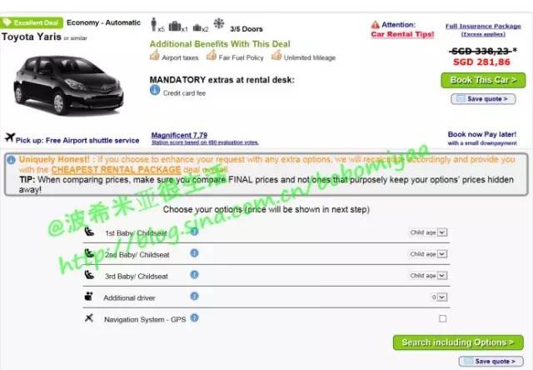Click info icon beside 1st Baby/Childseat
The width and height of the screenshot is (533, 370).
click(194, 231)
